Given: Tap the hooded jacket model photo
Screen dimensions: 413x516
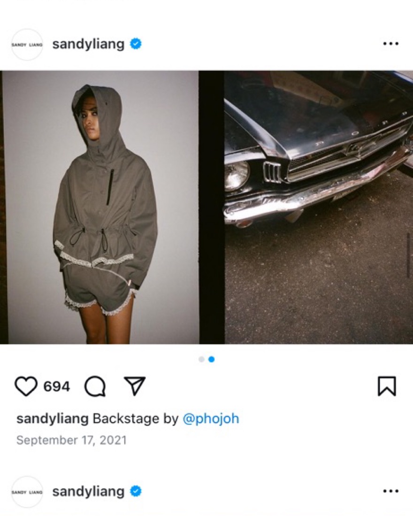Looking at the screenshot, I should point(100,208).
